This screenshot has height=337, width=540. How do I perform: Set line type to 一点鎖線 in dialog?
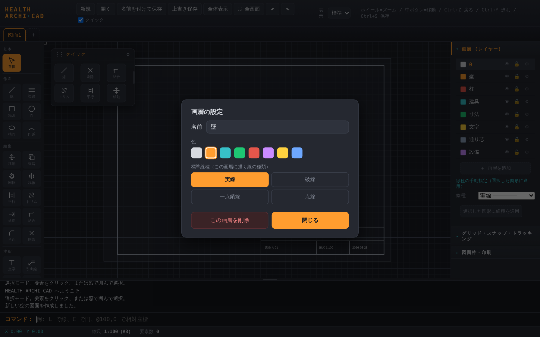[x=230, y=197]
